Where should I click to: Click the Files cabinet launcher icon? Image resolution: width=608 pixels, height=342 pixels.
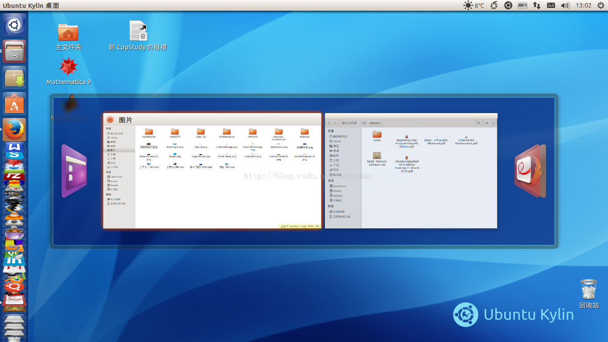click(x=14, y=51)
